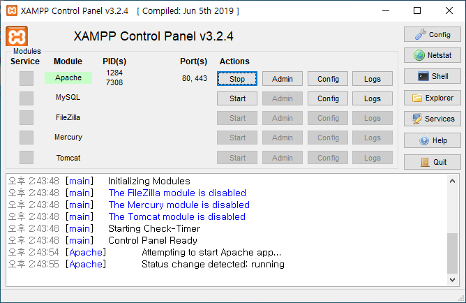Viewport: 466px width, 303px height.
Task: Open Services via the tools icon
Action: 432,119
